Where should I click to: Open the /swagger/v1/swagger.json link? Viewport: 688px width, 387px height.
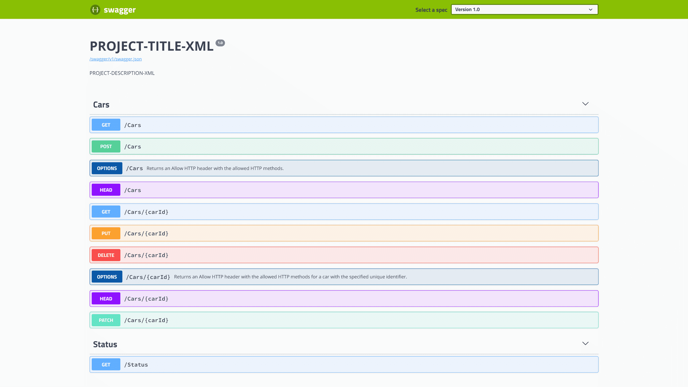coord(116,59)
